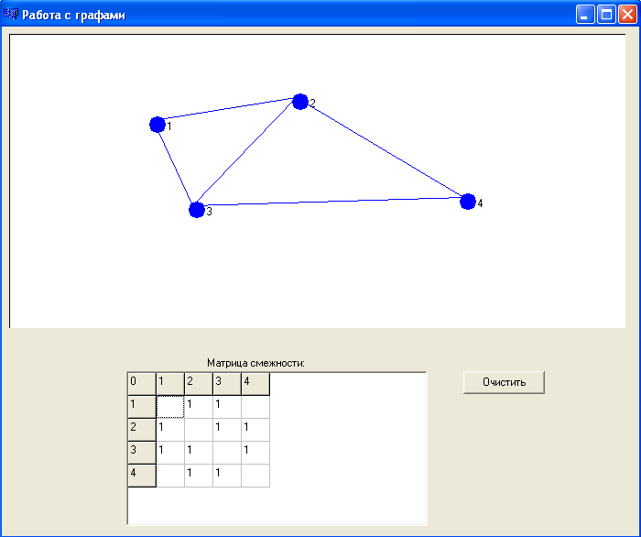Click matrix column header 4
The width and height of the screenshot is (641, 537).
255,384
